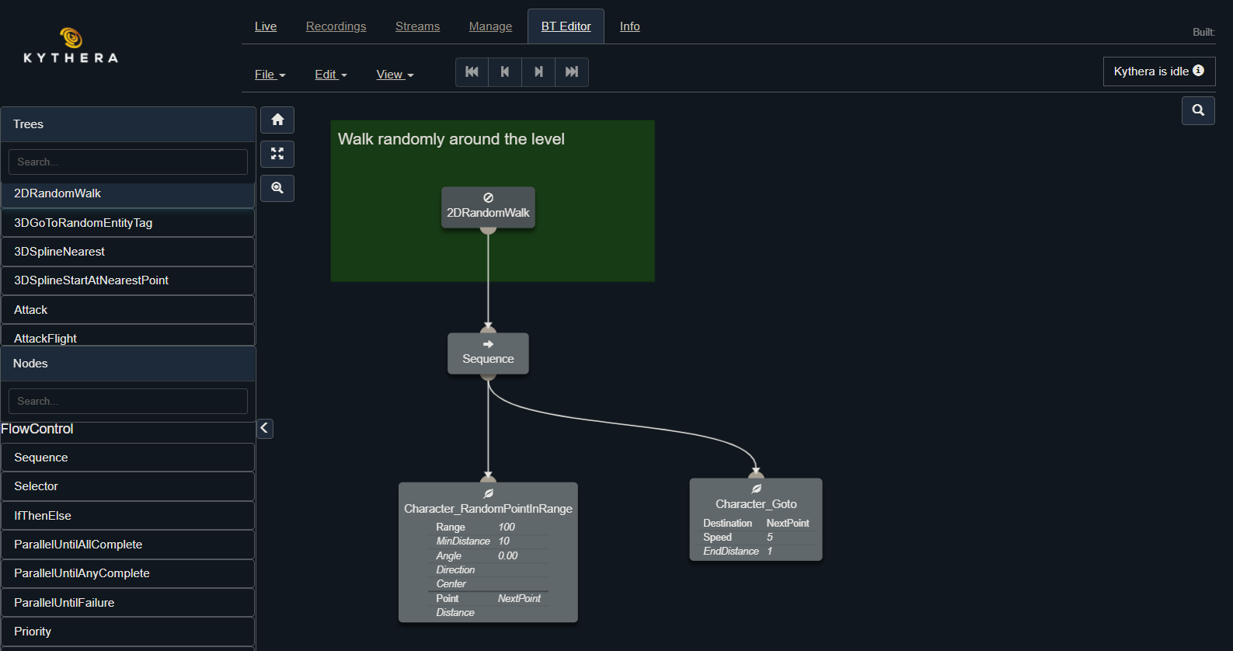Go to the Streams tab
Viewport: 1233px width, 651px height.
[417, 26]
